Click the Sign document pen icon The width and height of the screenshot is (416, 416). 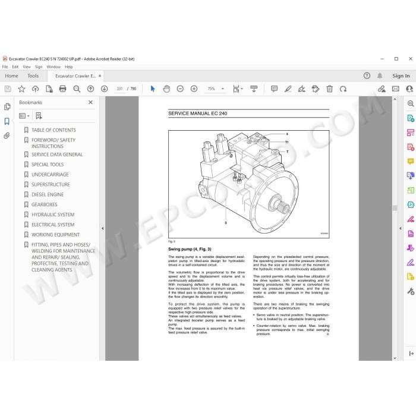(302, 89)
